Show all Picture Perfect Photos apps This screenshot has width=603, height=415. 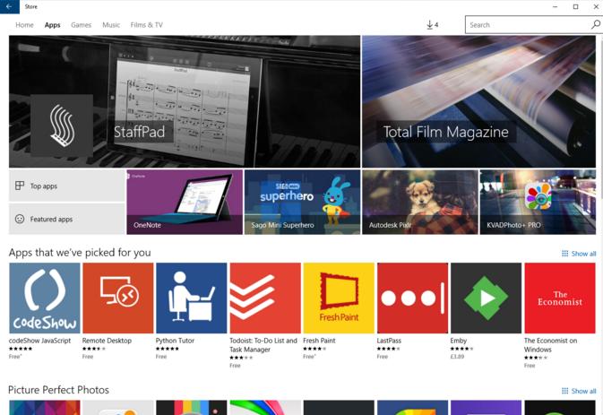[x=579, y=391]
